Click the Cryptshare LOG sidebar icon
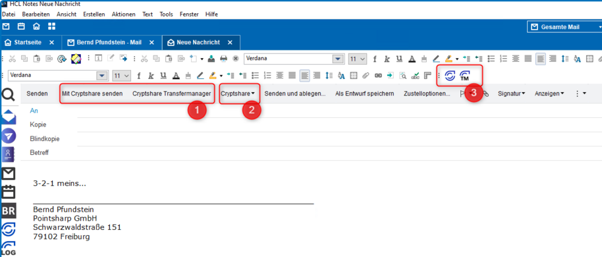The image size is (602, 257). pos(9,248)
